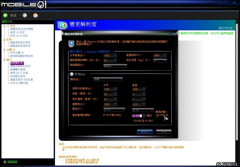Open 調整視訊影像設定 tree entry
240x167 pixels.
pos(20,46)
